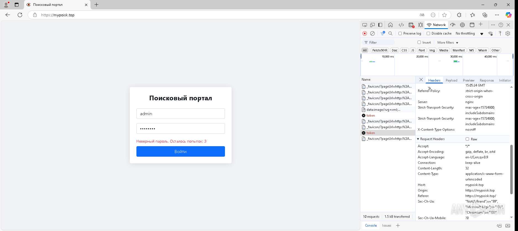
Task: Open Favorites list in browser toolbar
Action: pos(472,15)
